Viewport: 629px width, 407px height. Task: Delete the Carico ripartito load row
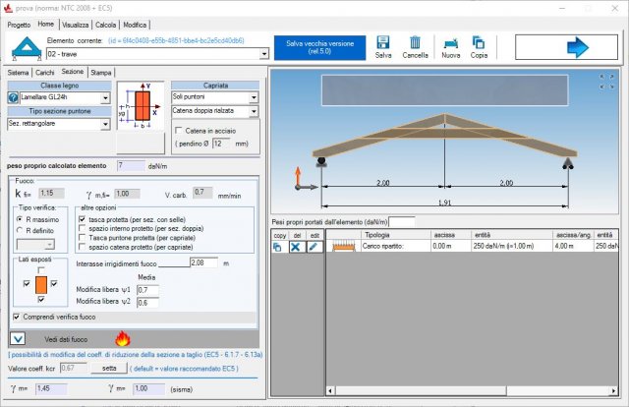296,247
